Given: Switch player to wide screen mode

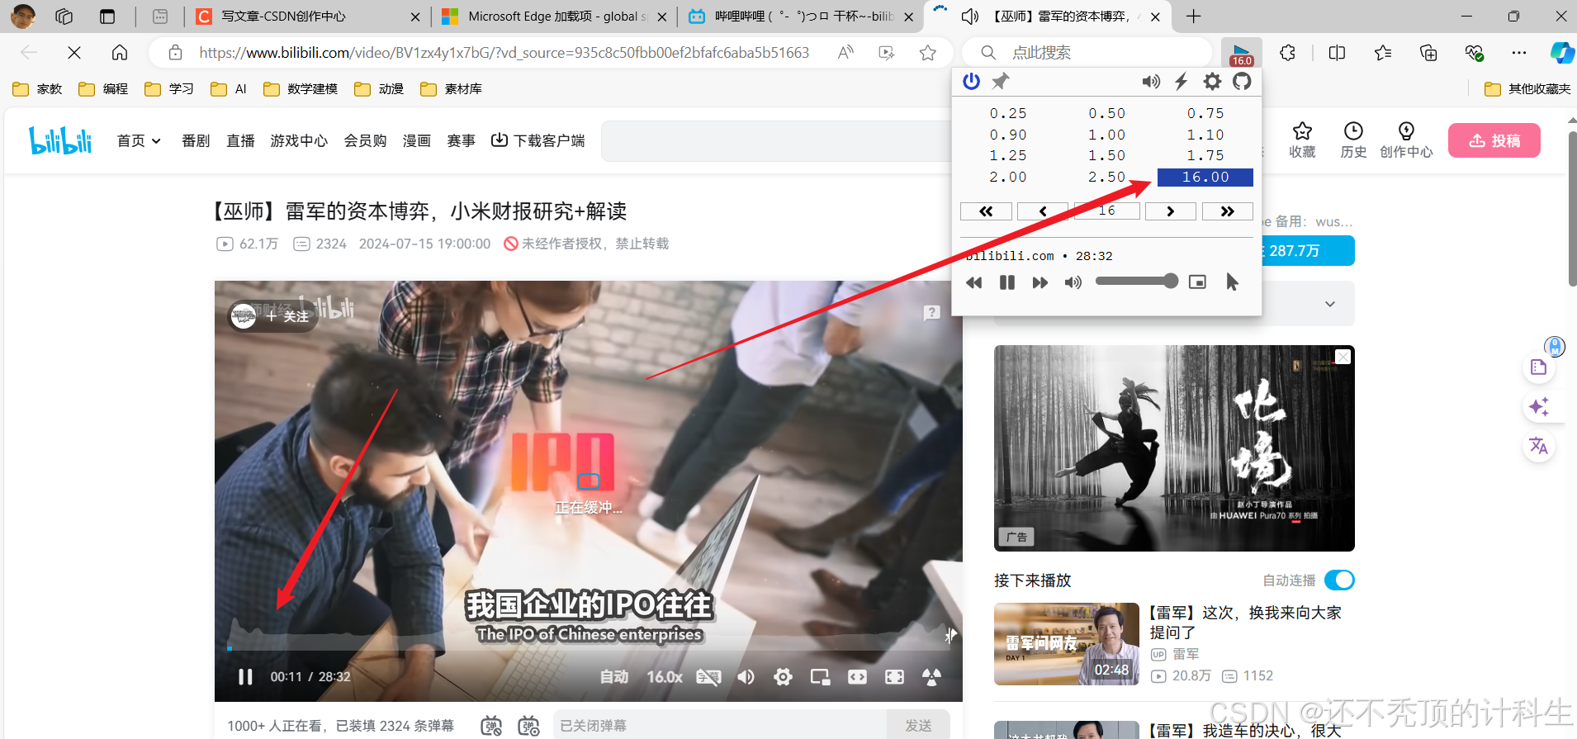Looking at the screenshot, I should (858, 677).
